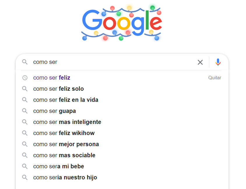Click the search icon beside como ser guapa

(25, 111)
